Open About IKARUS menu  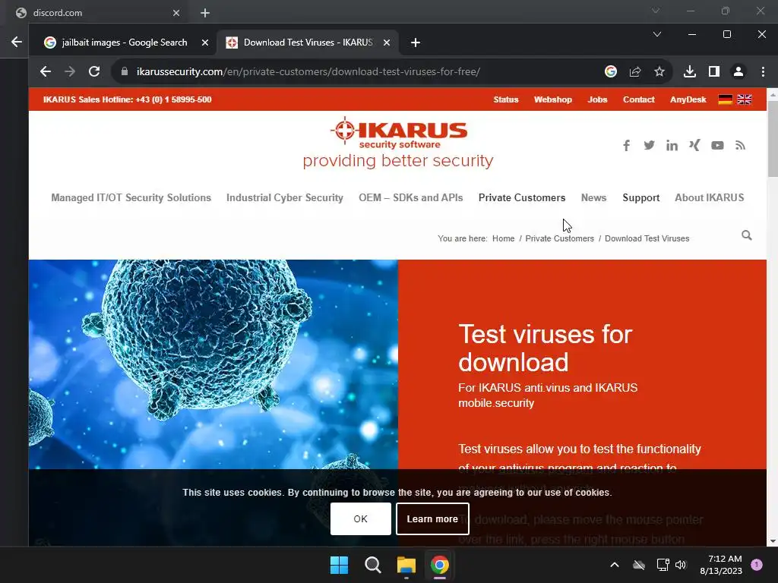(710, 197)
